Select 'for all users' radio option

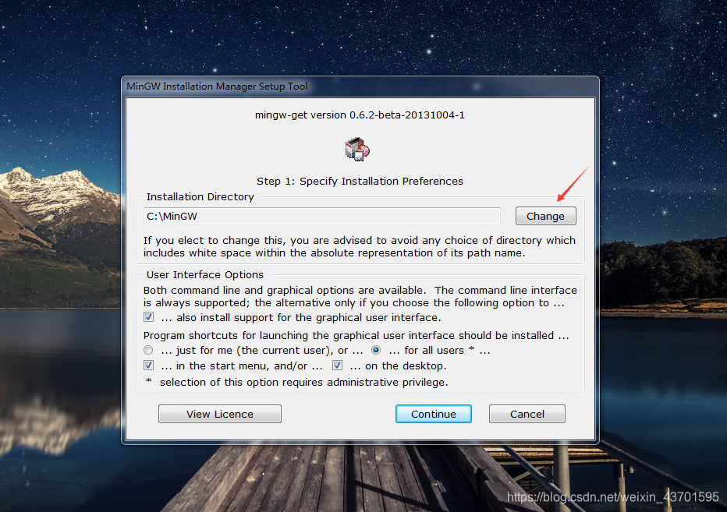tap(376, 350)
